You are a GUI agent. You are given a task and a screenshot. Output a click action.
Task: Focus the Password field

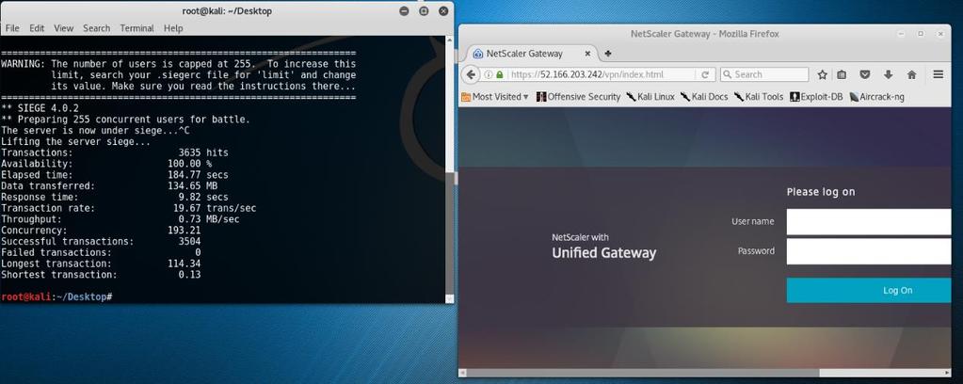(x=869, y=250)
